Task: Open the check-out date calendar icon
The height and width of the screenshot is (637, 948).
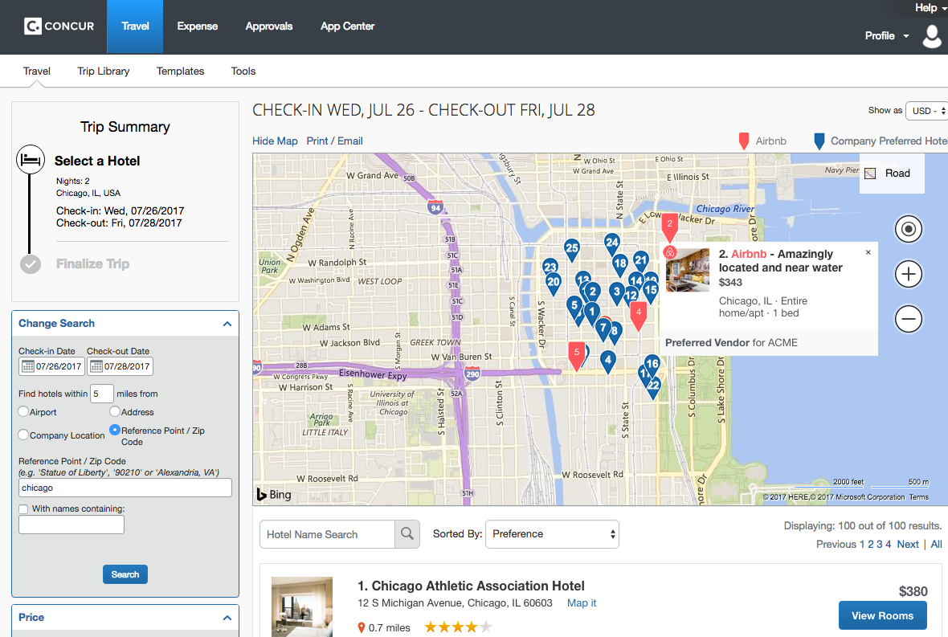Action: (x=96, y=366)
